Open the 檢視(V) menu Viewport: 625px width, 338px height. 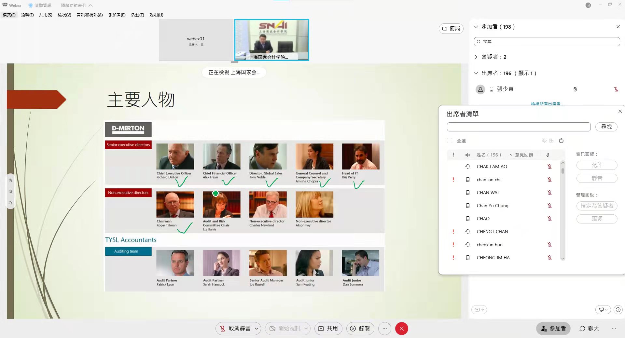[64, 15]
